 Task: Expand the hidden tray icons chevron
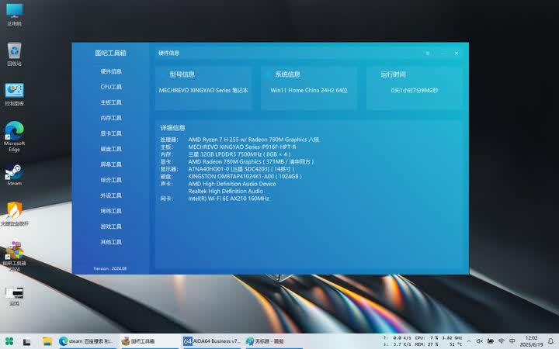pos(469,341)
